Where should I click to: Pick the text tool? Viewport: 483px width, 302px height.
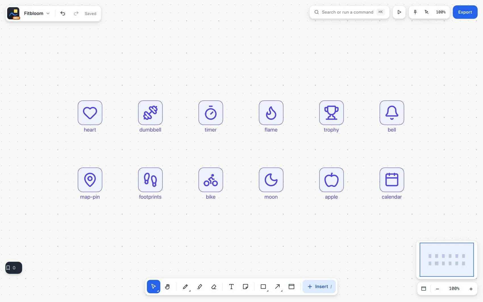[231, 287]
